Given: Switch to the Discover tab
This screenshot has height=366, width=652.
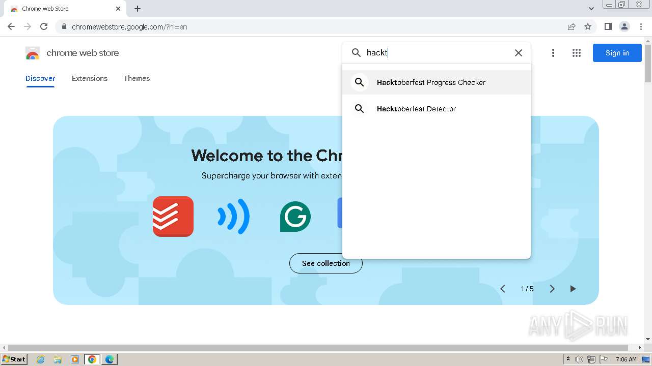Looking at the screenshot, I should tap(40, 78).
